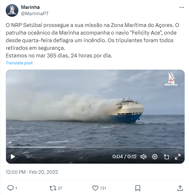
Task: Share the post via upload arrow icon
Action: click(180, 188)
